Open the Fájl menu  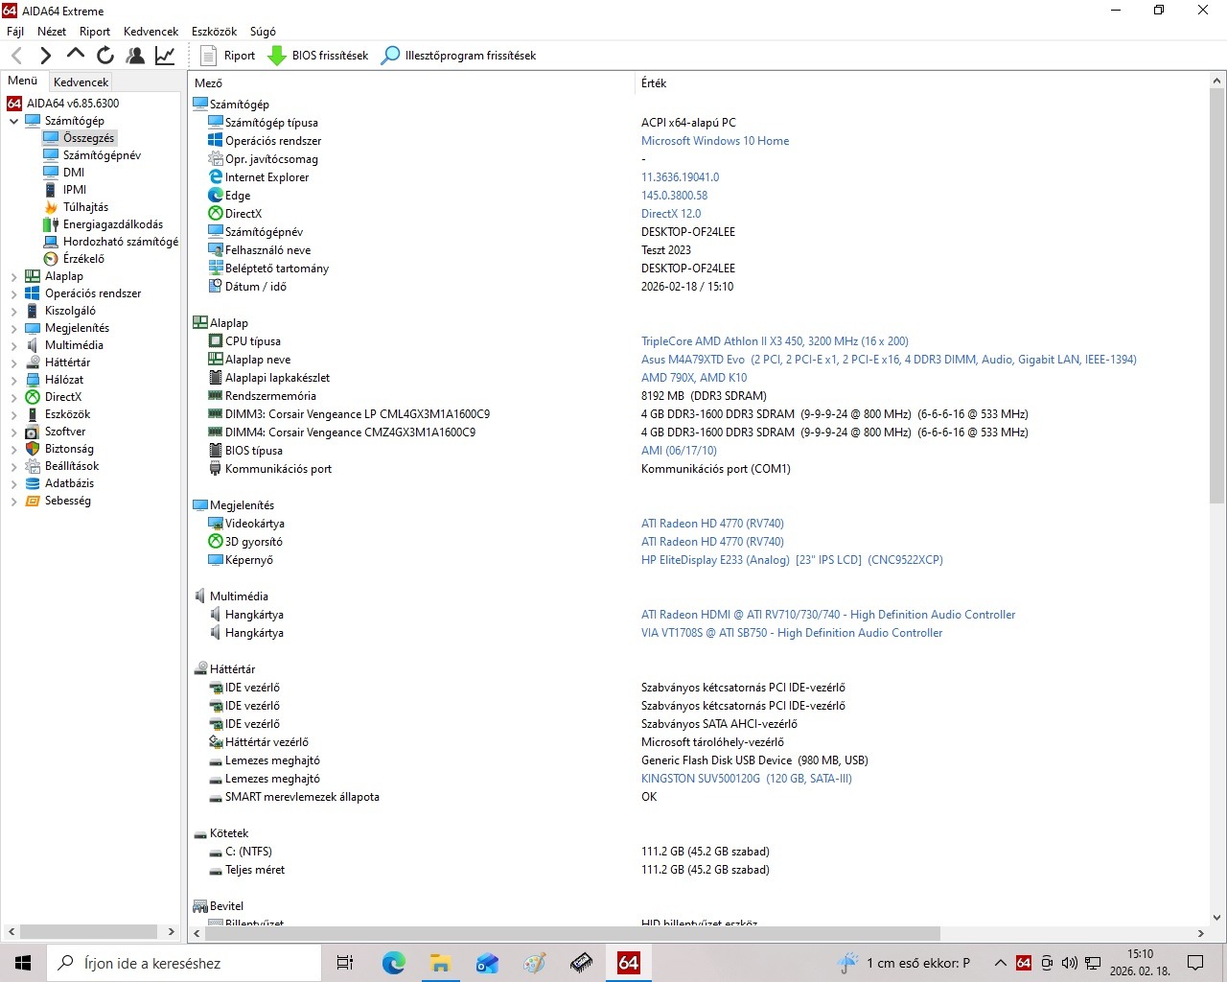coord(15,32)
